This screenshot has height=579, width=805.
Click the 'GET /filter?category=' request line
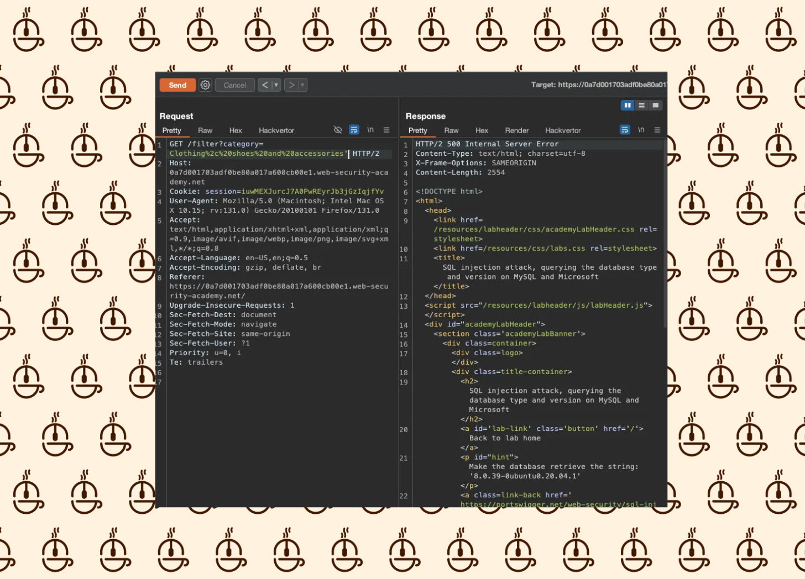(216, 144)
